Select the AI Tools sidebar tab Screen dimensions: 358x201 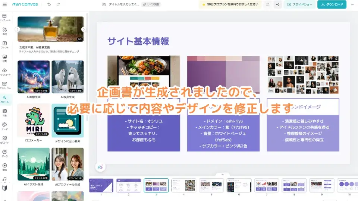[x=4, y=99]
